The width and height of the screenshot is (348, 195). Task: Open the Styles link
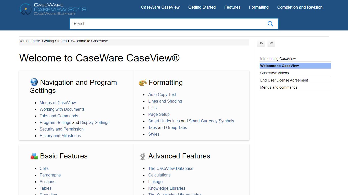click(154, 134)
